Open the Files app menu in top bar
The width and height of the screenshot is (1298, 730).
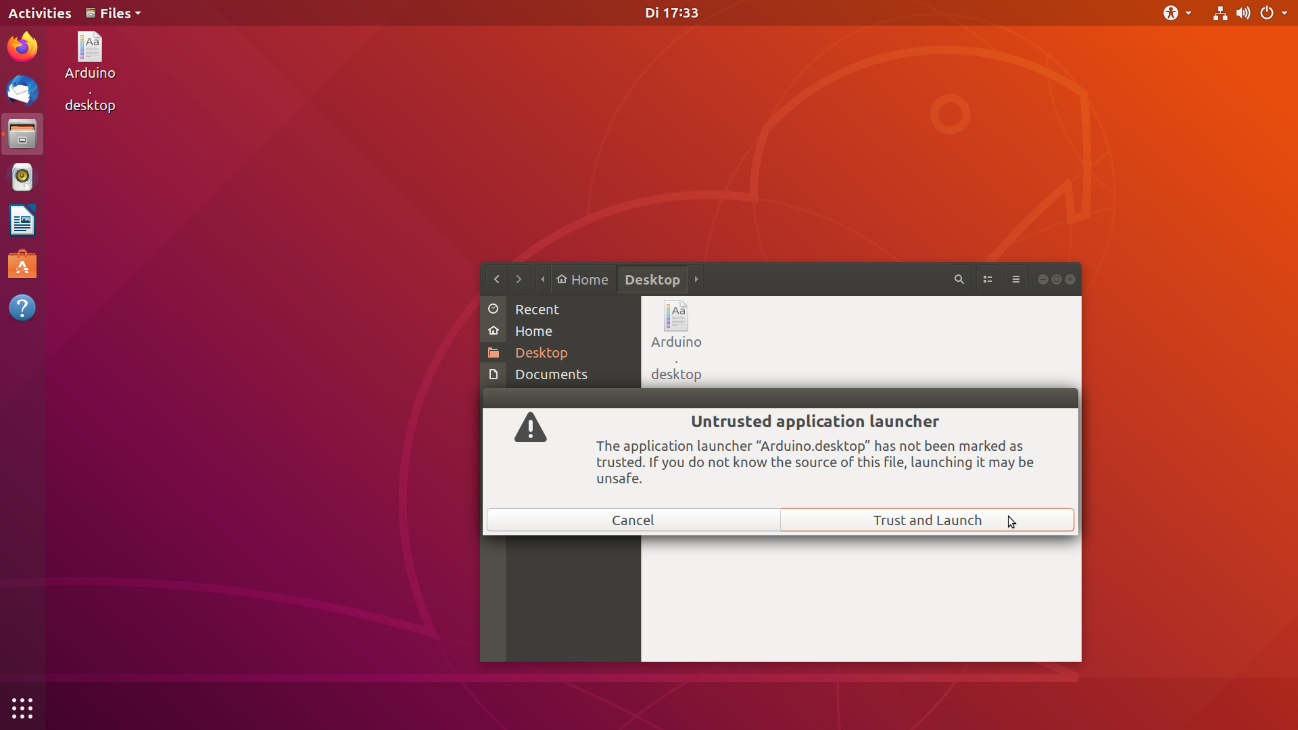(113, 13)
